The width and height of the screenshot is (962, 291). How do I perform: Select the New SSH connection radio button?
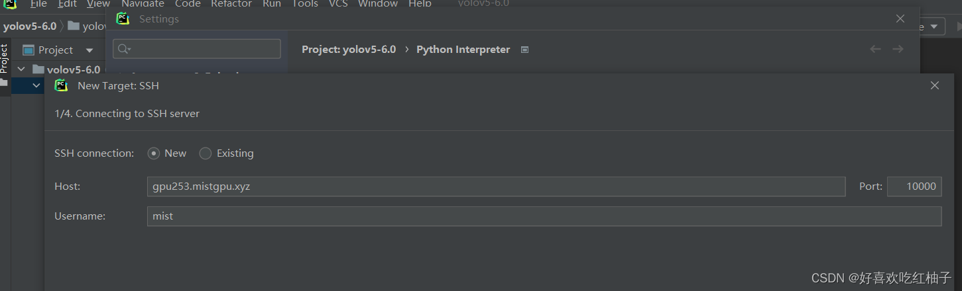click(x=154, y=153)
